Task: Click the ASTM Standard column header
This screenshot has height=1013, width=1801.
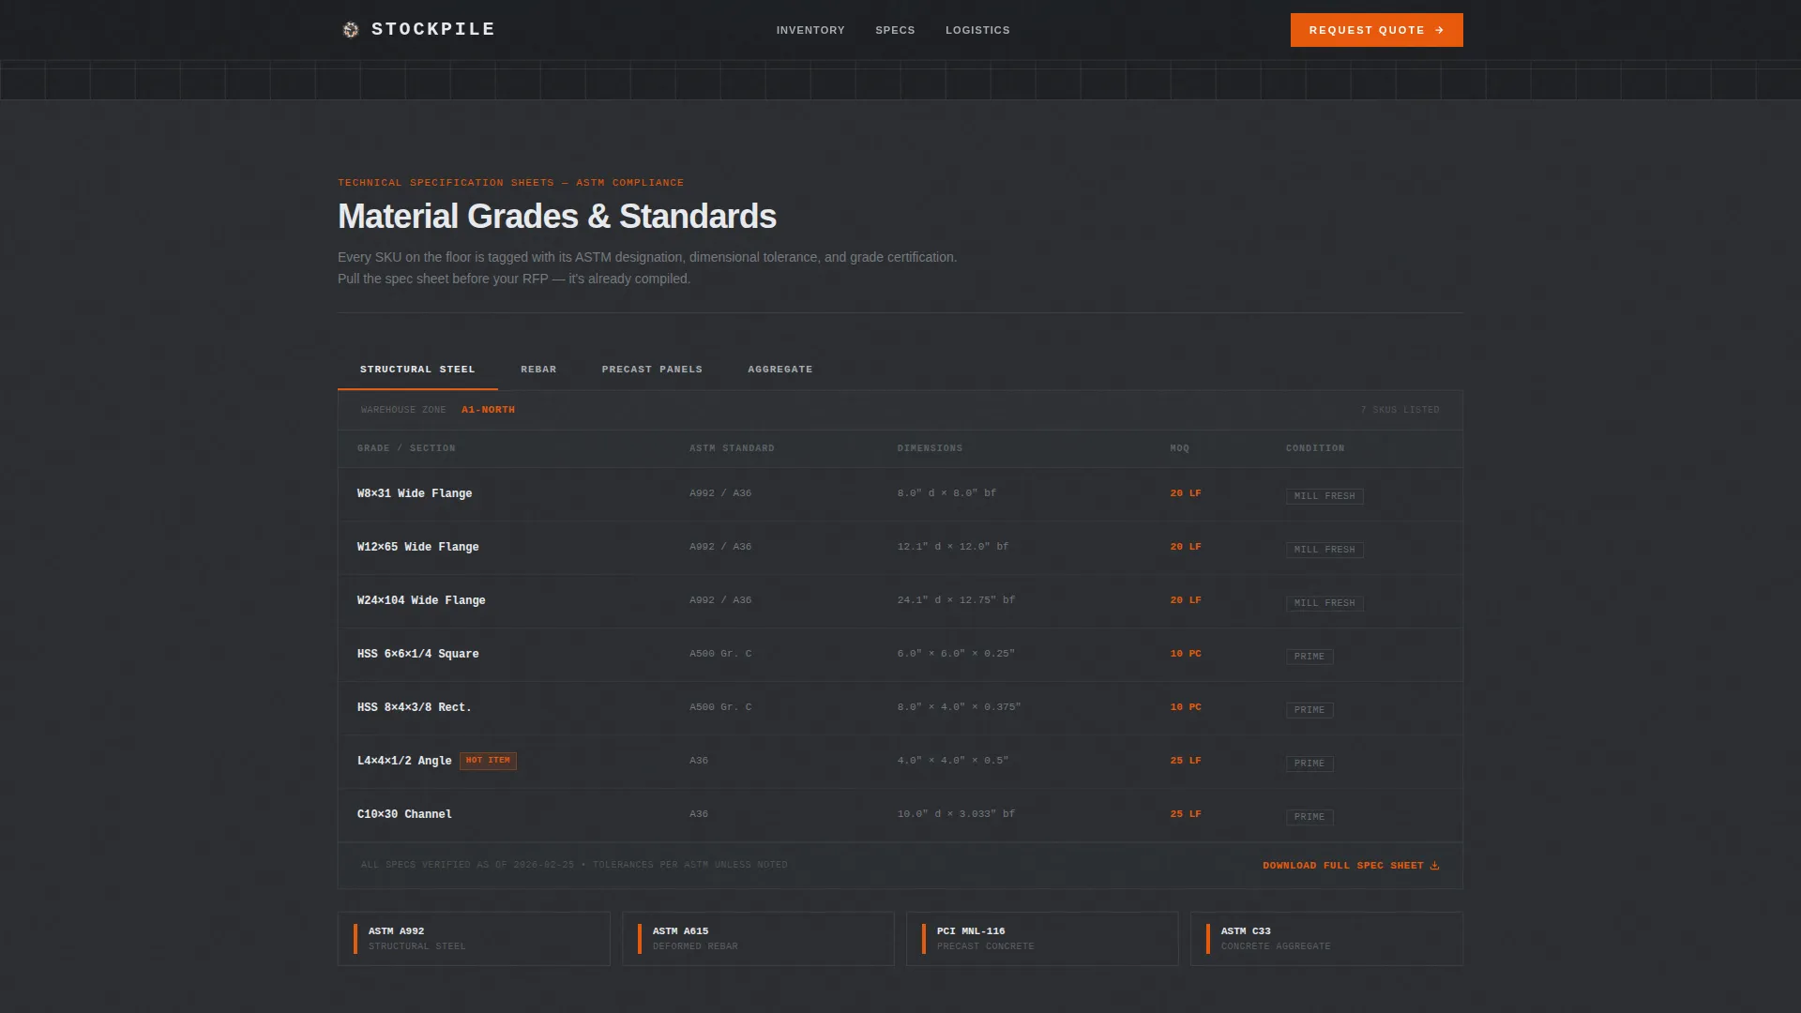Action: [732, 448]
